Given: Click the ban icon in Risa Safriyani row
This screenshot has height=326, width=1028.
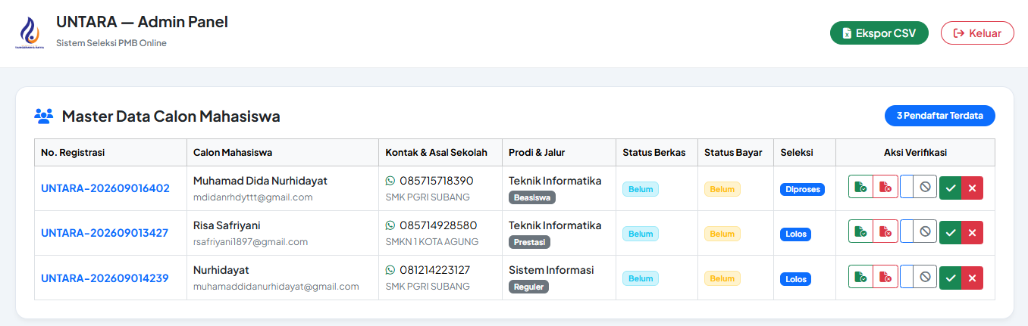Looking at the screenshot, I should pyautogui.click(x=925, y=233).
